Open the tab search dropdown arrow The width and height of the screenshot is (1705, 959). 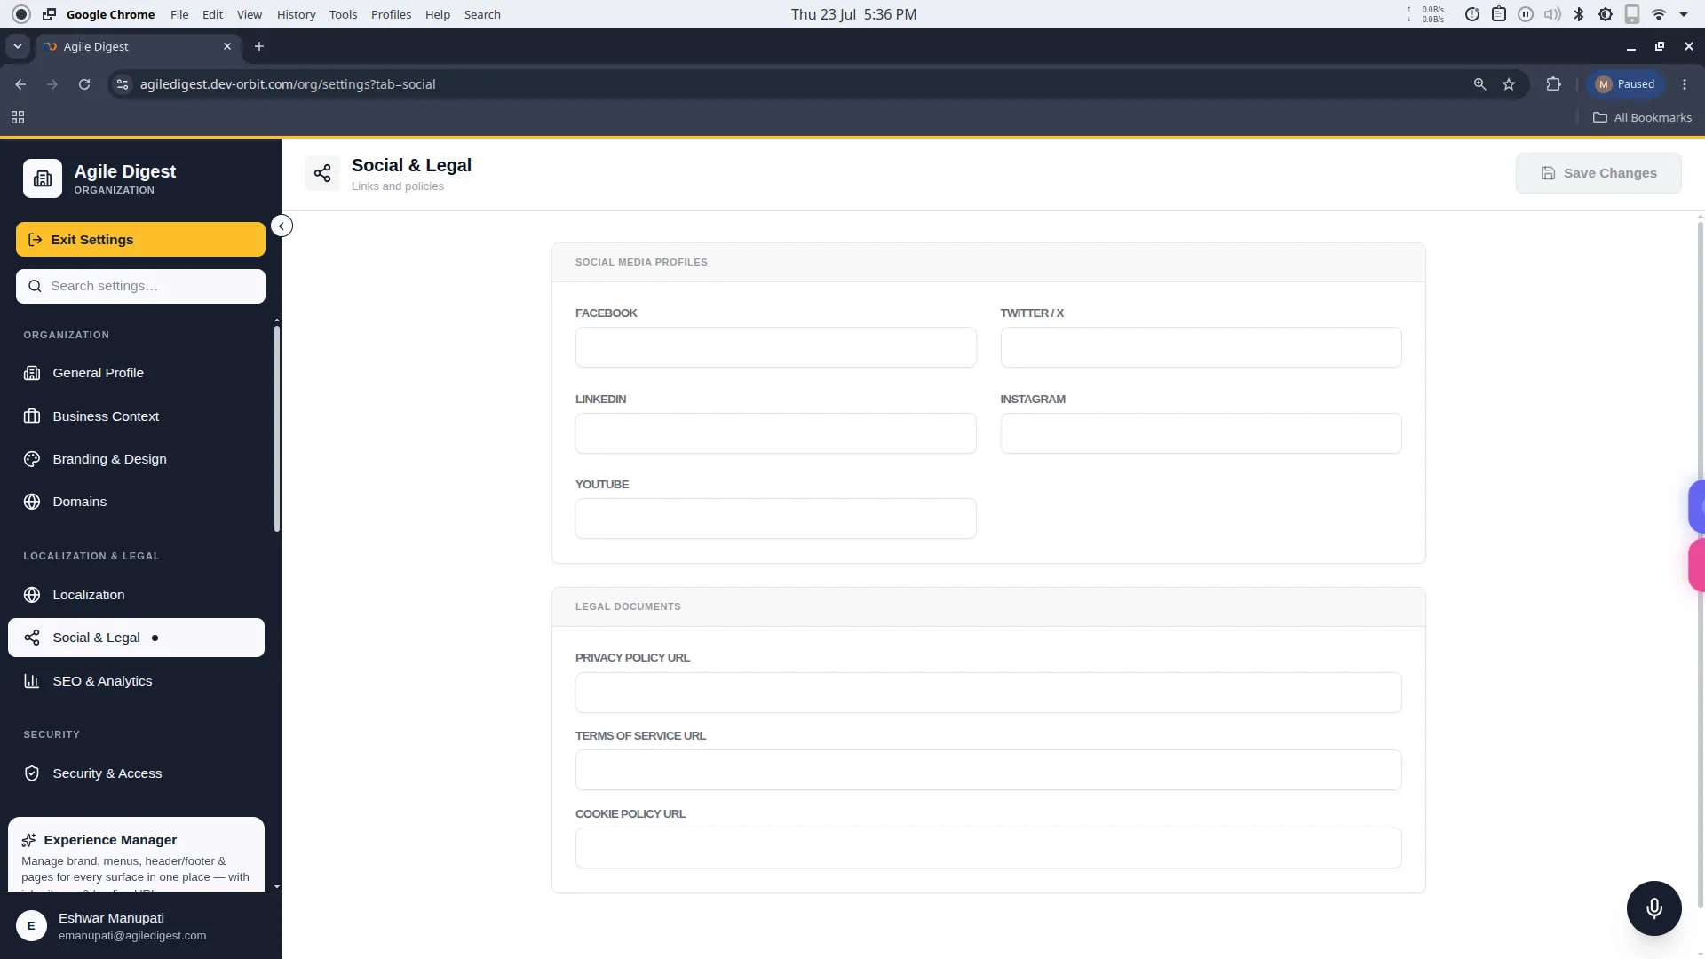click(18, 46)
